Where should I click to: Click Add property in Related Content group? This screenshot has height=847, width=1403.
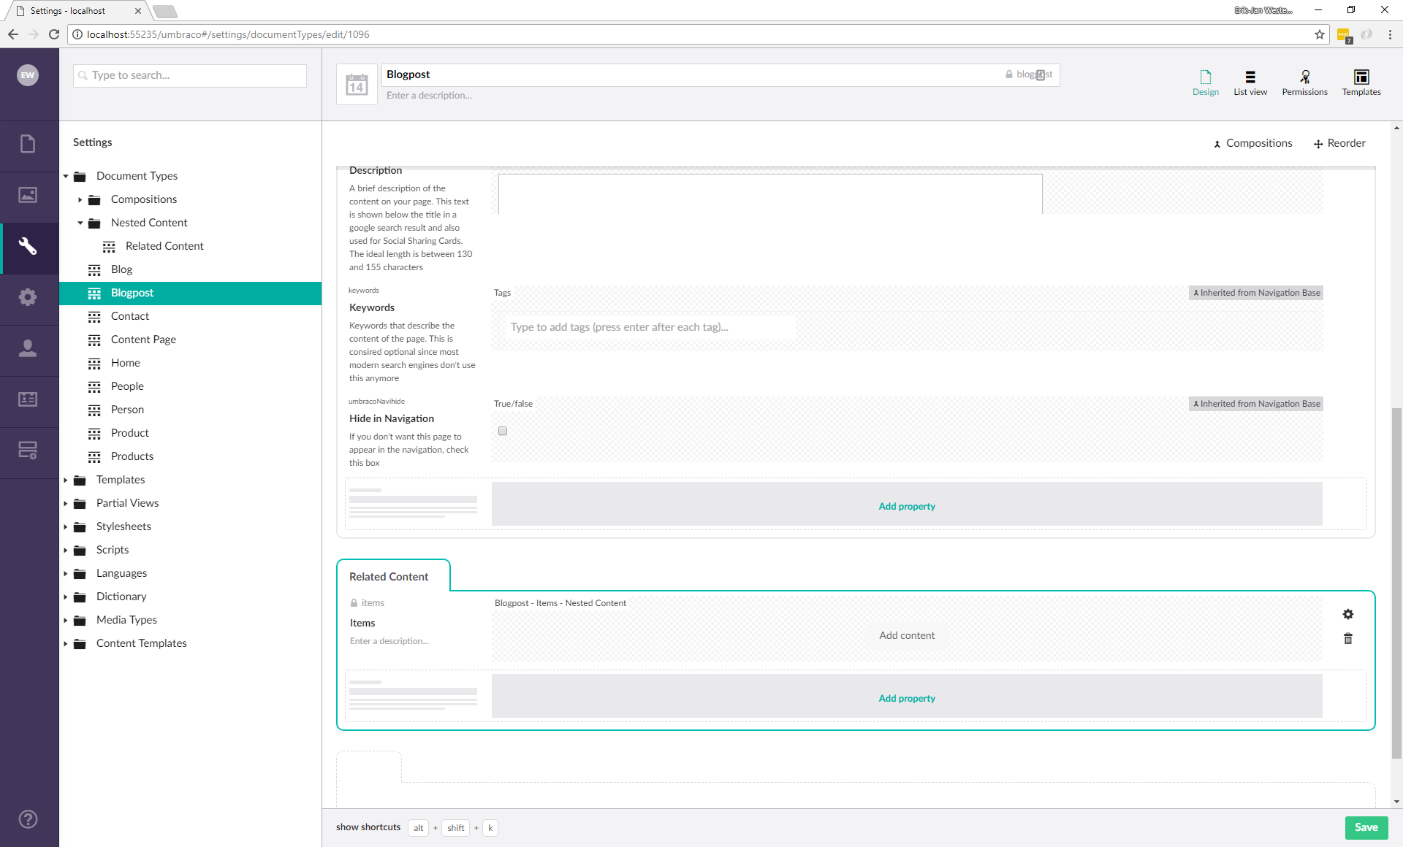pyautogui.click(x=906, y=698)
